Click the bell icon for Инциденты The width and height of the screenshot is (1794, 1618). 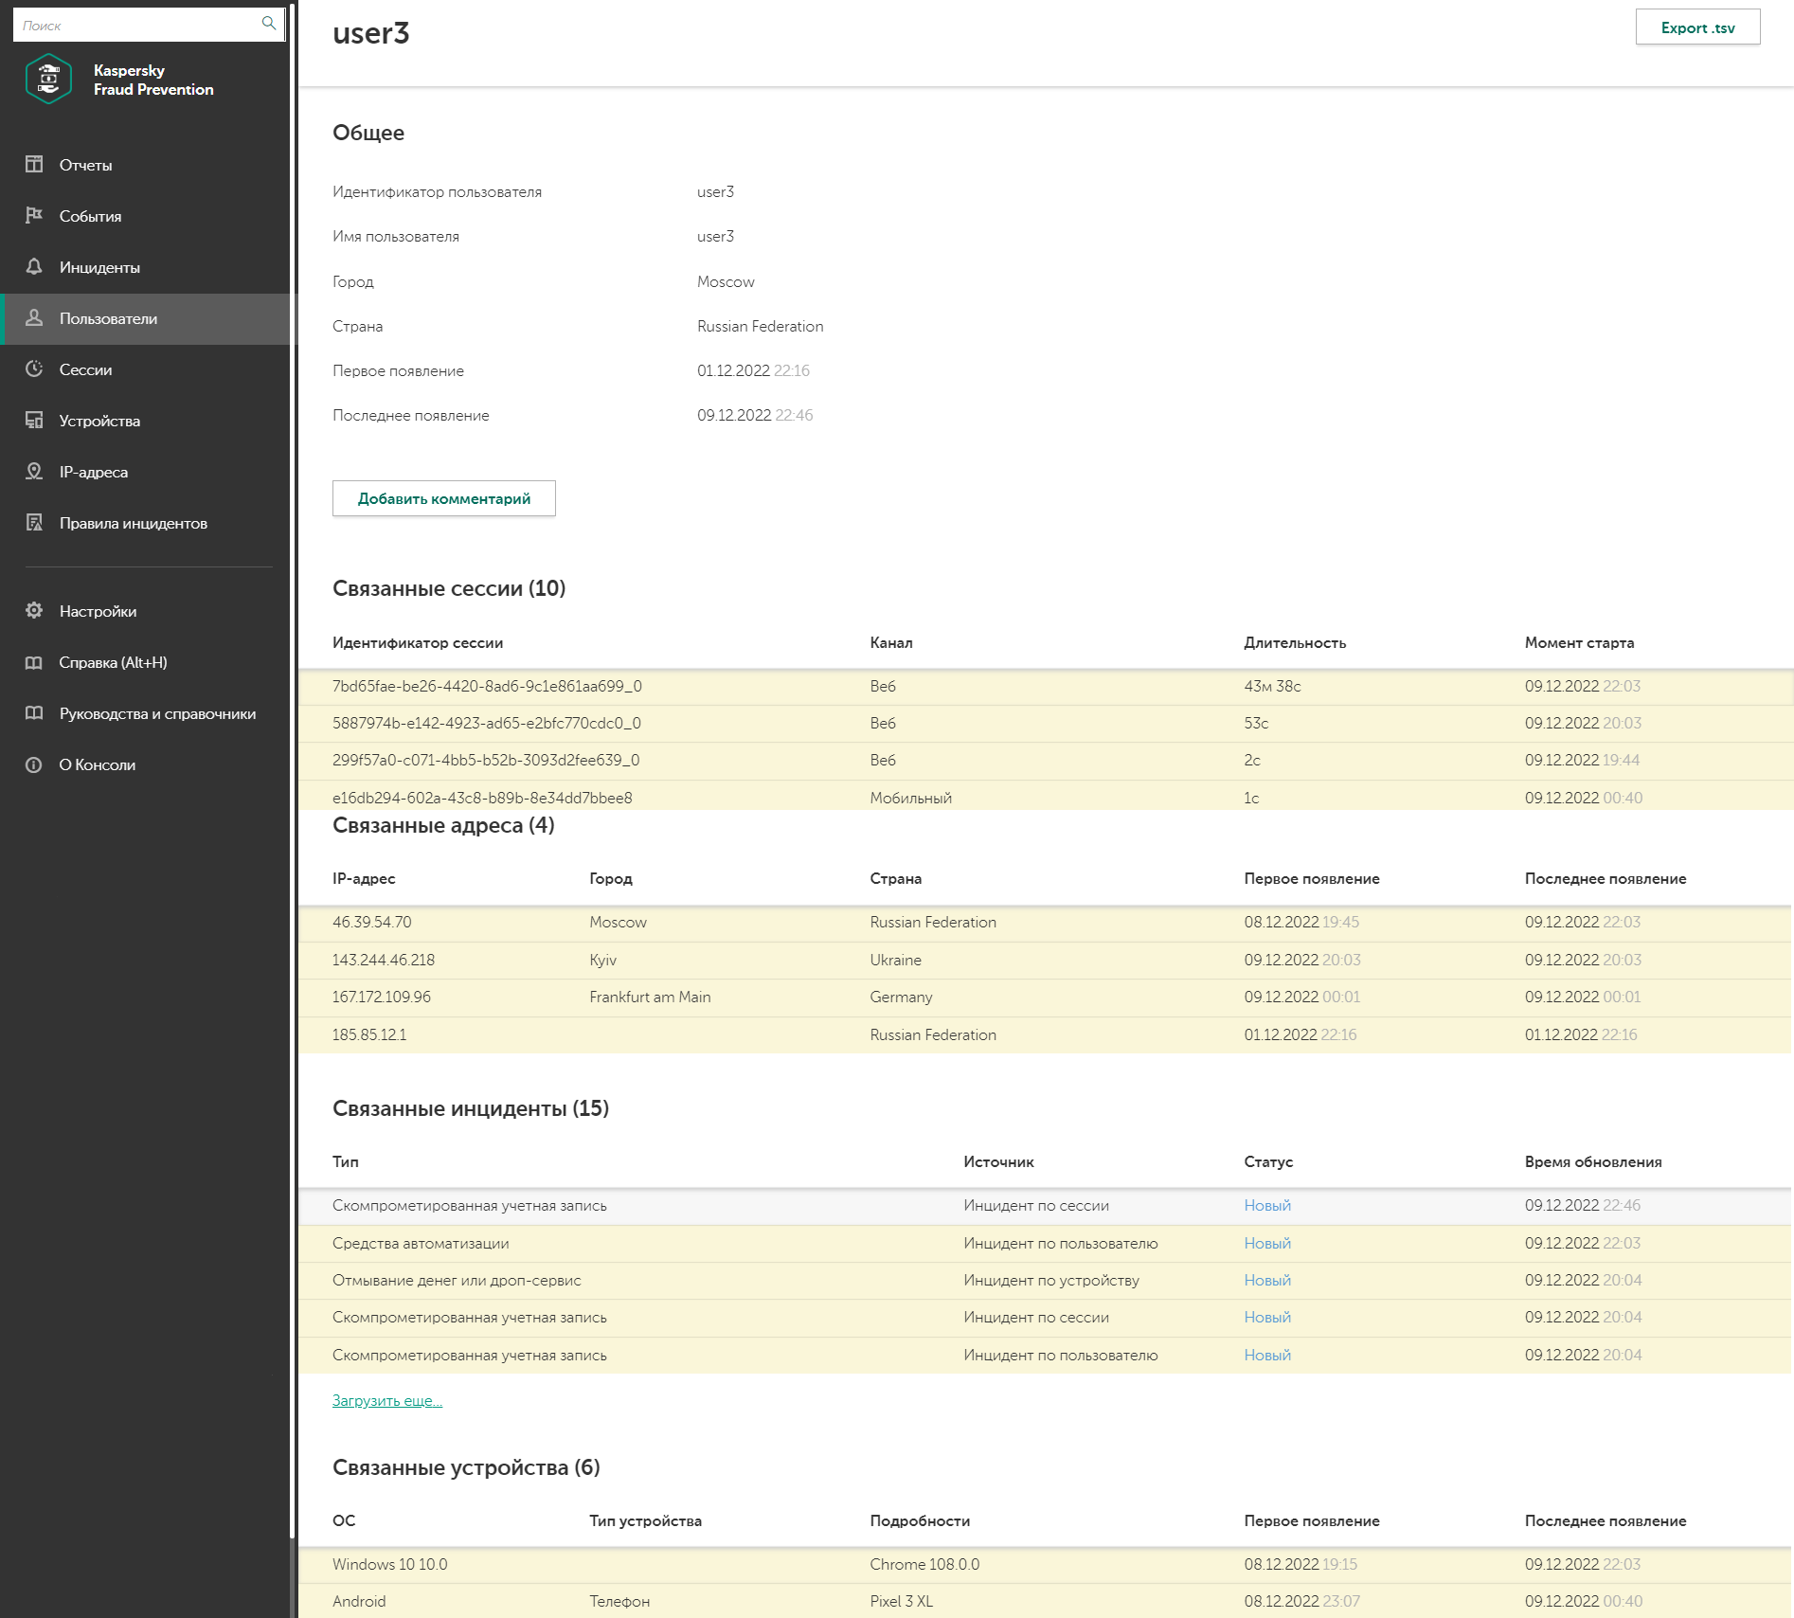coord(34,267)
